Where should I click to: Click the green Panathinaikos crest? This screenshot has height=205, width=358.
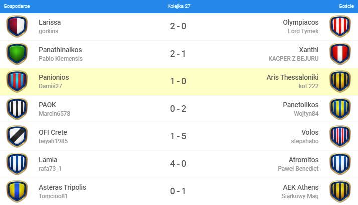17,54
